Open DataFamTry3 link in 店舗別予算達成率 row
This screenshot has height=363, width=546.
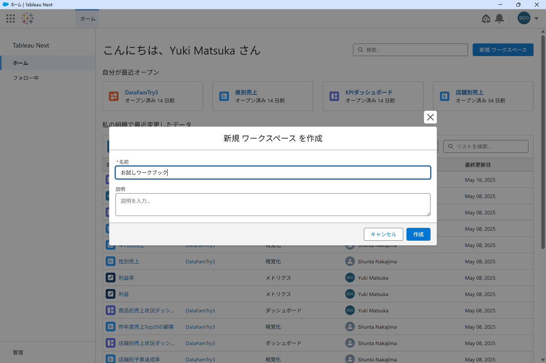(200, 360)
